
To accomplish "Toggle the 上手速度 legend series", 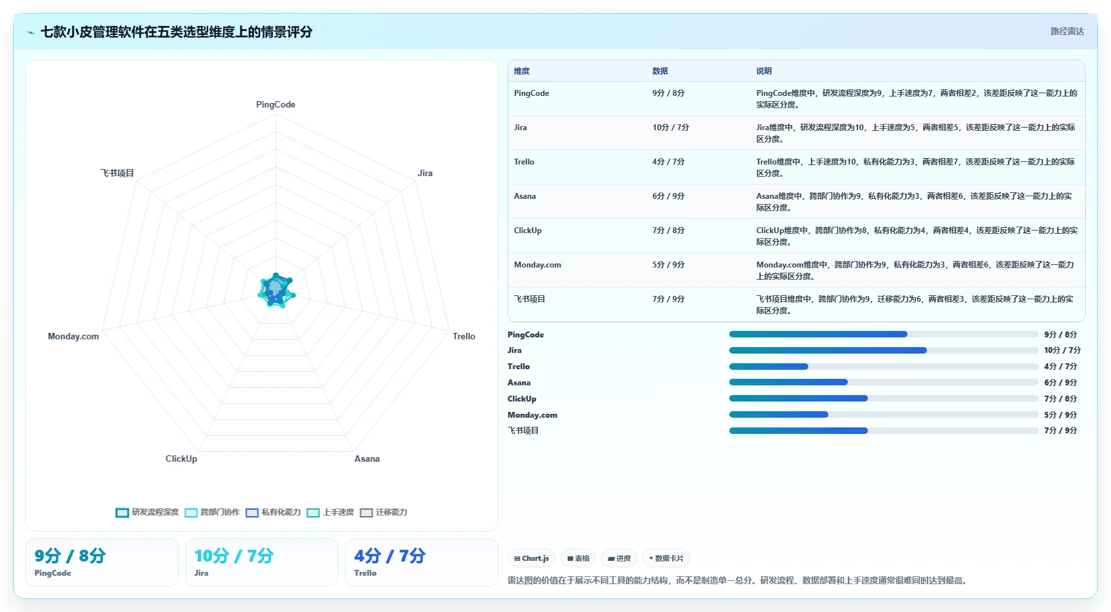I will point(330,512).
